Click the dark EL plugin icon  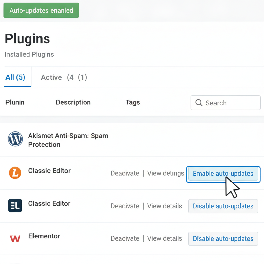(x=15, y=205)
